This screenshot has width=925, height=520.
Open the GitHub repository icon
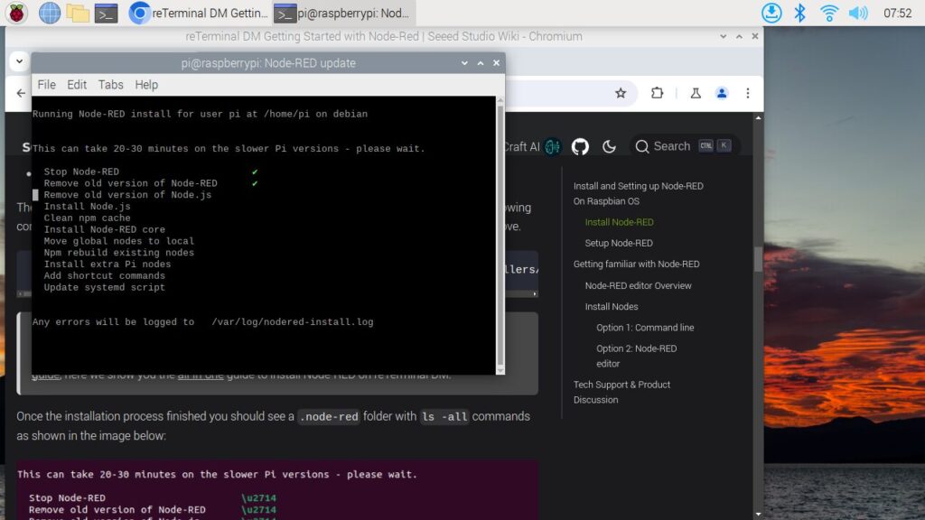coord(580,147)
